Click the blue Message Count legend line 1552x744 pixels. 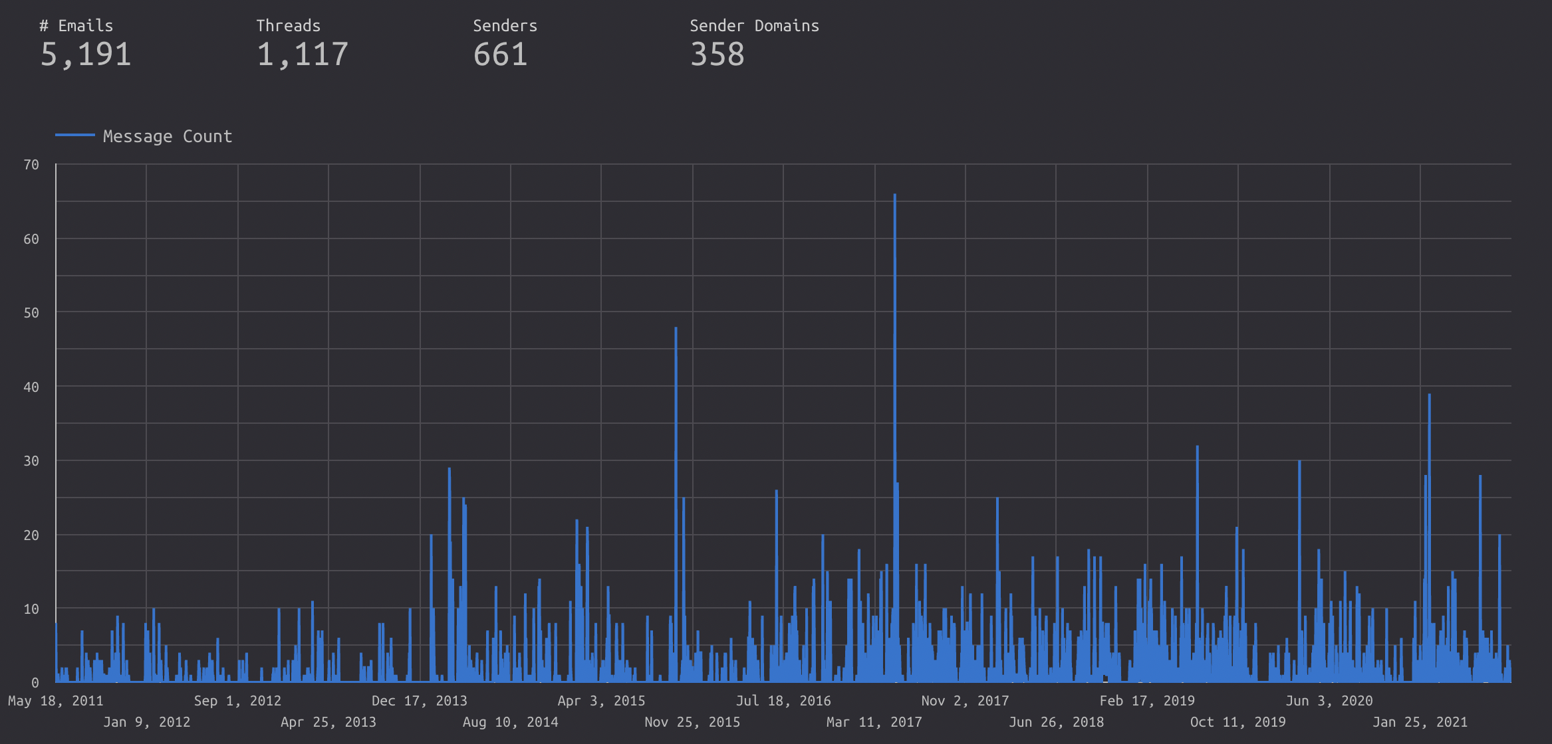click(x=74, y=136)
